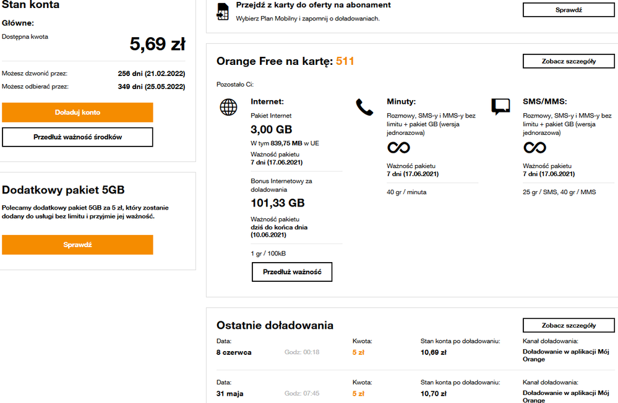Image resolution: width=618 pixels, height=403 pixels.
Task: Open Zobacz szczegóły for Ostatnie doładowania
Action: click(569, 325)
